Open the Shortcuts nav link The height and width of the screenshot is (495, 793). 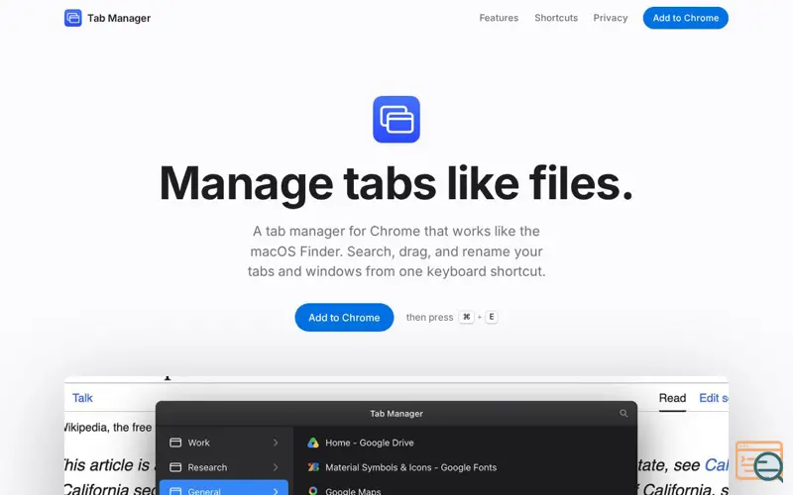click(556, 18)
